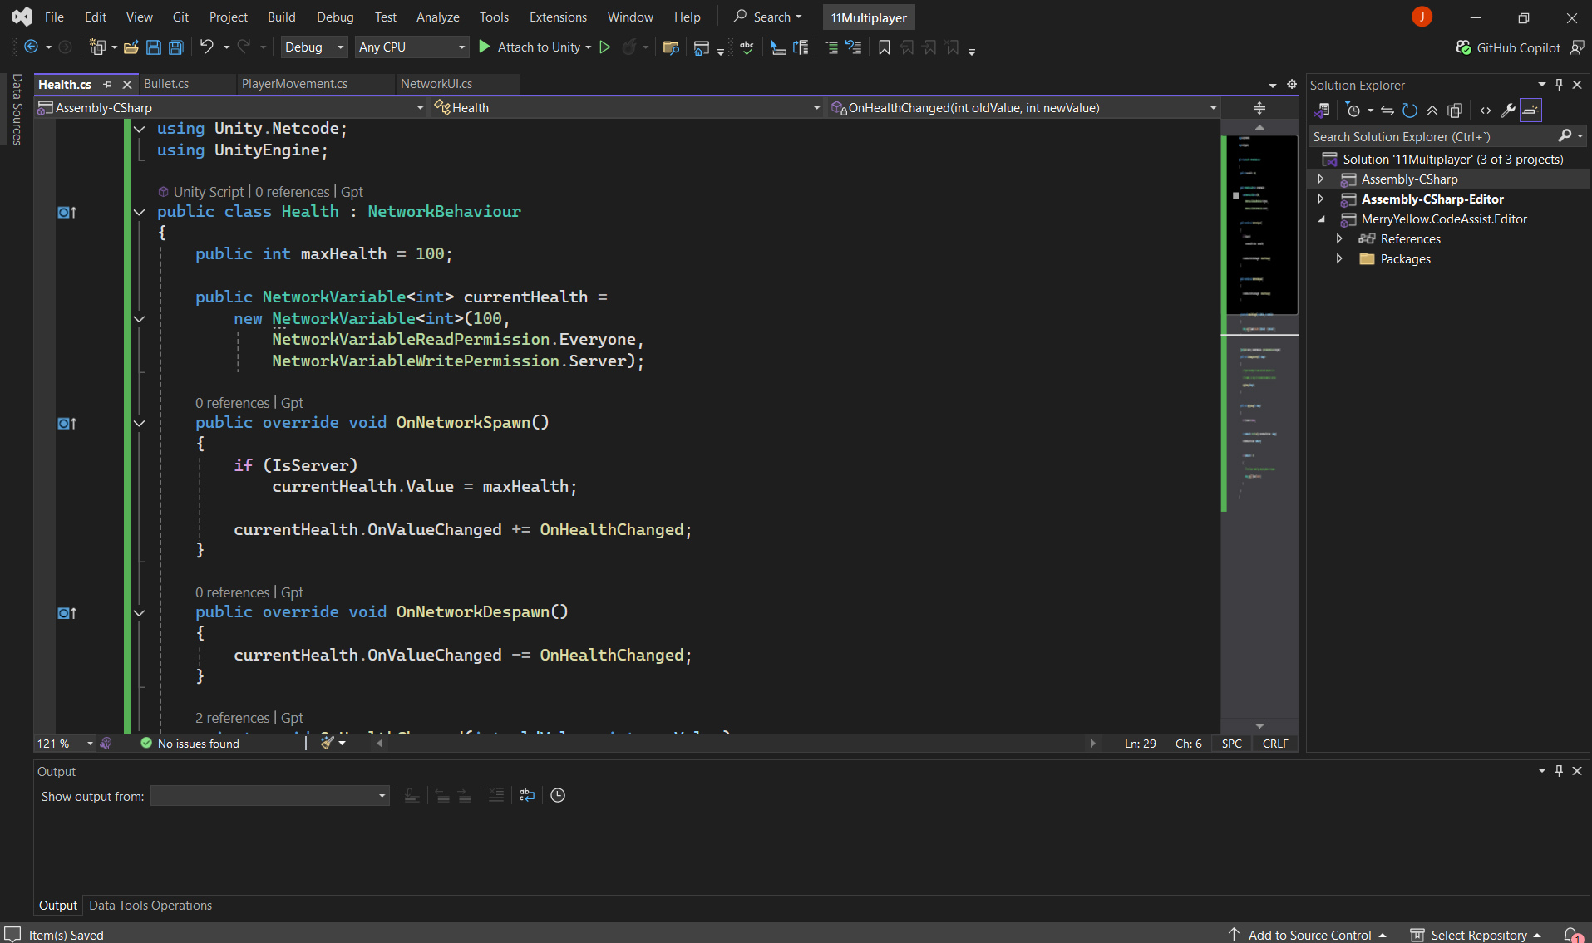This screenshot has height=943, width=1592.
Task: Click Add to Source Control
Action: point(1309,935)
